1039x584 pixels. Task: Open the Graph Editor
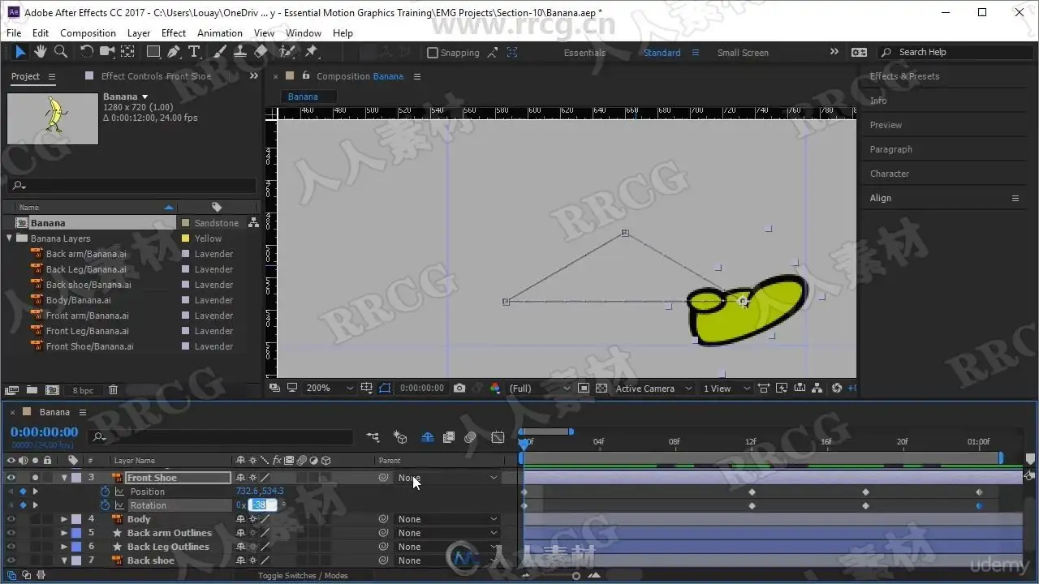click(498, 437)
